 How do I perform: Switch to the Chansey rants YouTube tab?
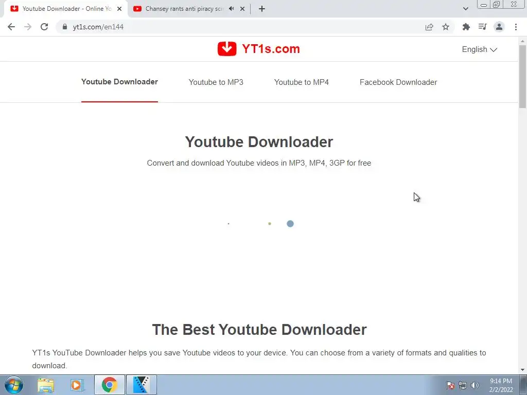click(x=184, y=9)
